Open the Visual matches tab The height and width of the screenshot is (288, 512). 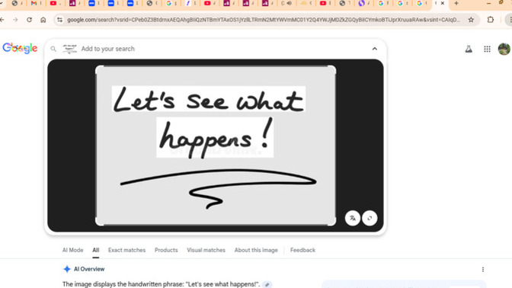pyautogui.click(x=206, y=250)
